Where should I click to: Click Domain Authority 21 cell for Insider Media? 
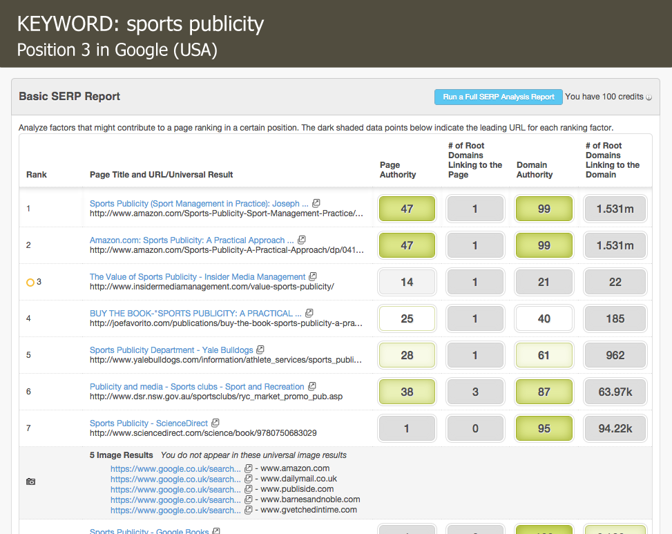[x=544, y=282]
